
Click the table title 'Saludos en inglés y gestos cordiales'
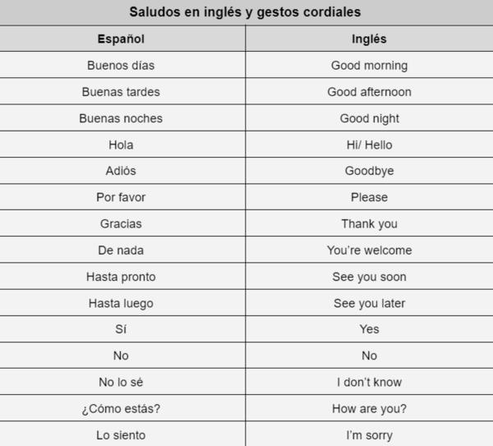point(245,12)
